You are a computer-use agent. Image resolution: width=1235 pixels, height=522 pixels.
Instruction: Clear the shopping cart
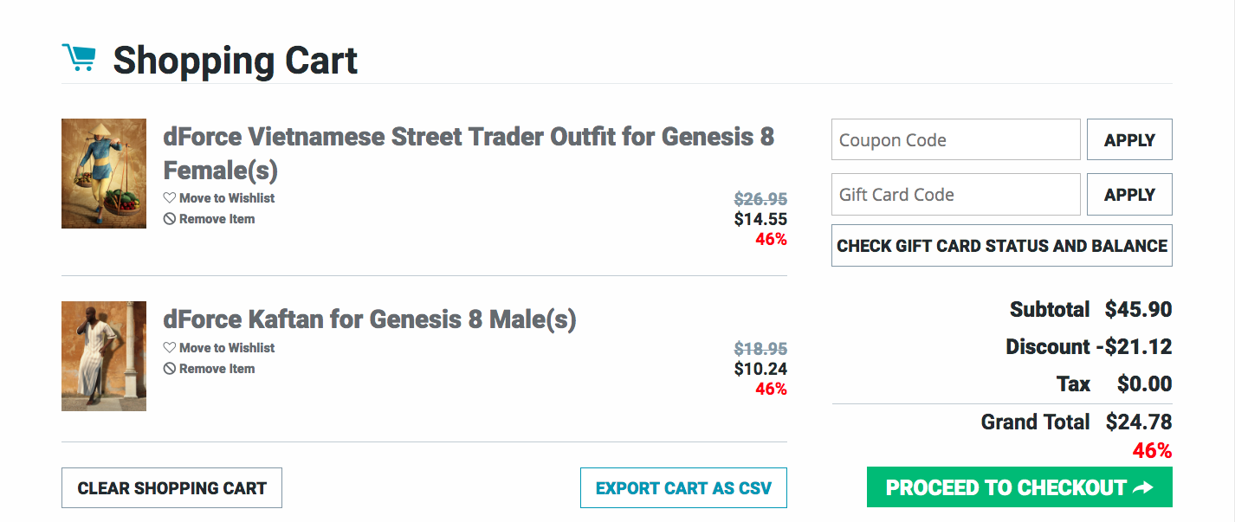click(171, 488)
